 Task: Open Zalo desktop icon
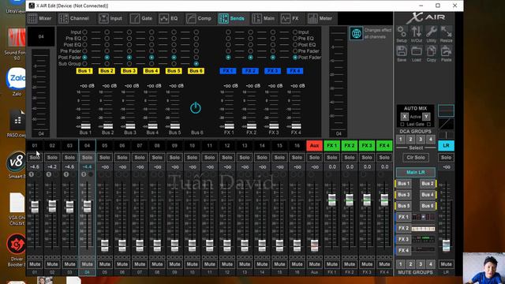(x=16, y=82)
